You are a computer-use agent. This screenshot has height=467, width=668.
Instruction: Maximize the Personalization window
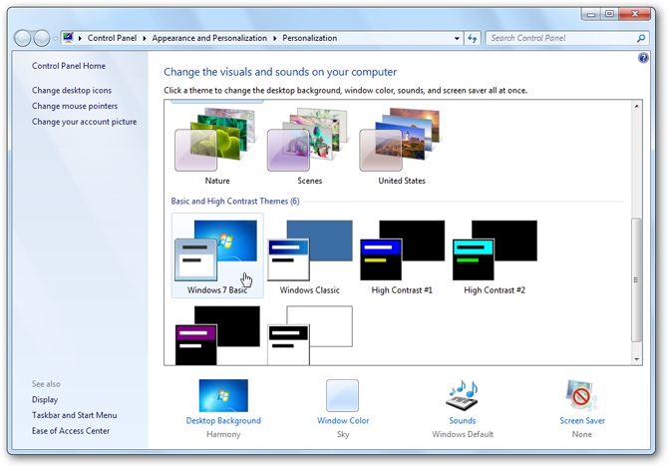[x=609, y=14]
